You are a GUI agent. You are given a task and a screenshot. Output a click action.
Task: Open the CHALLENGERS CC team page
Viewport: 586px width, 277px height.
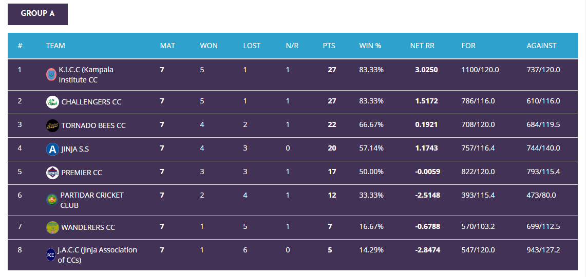click(x=91, y=102)
